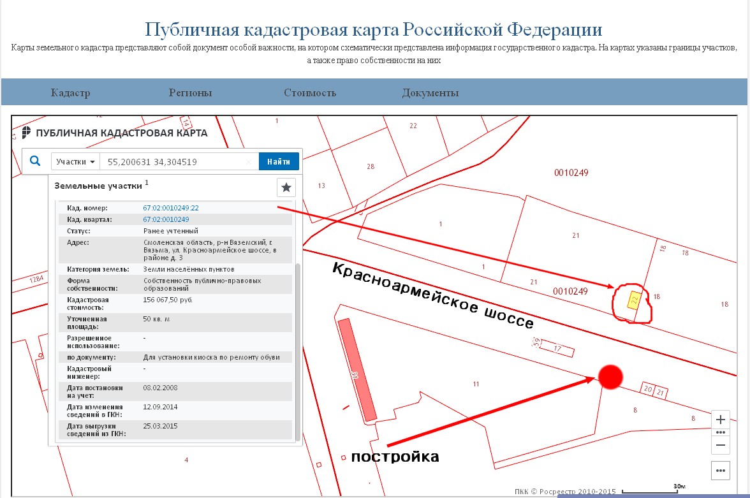Click the Публичная кадастровая карта logo icon
The image size is (750, 498).
pos(26,133)
